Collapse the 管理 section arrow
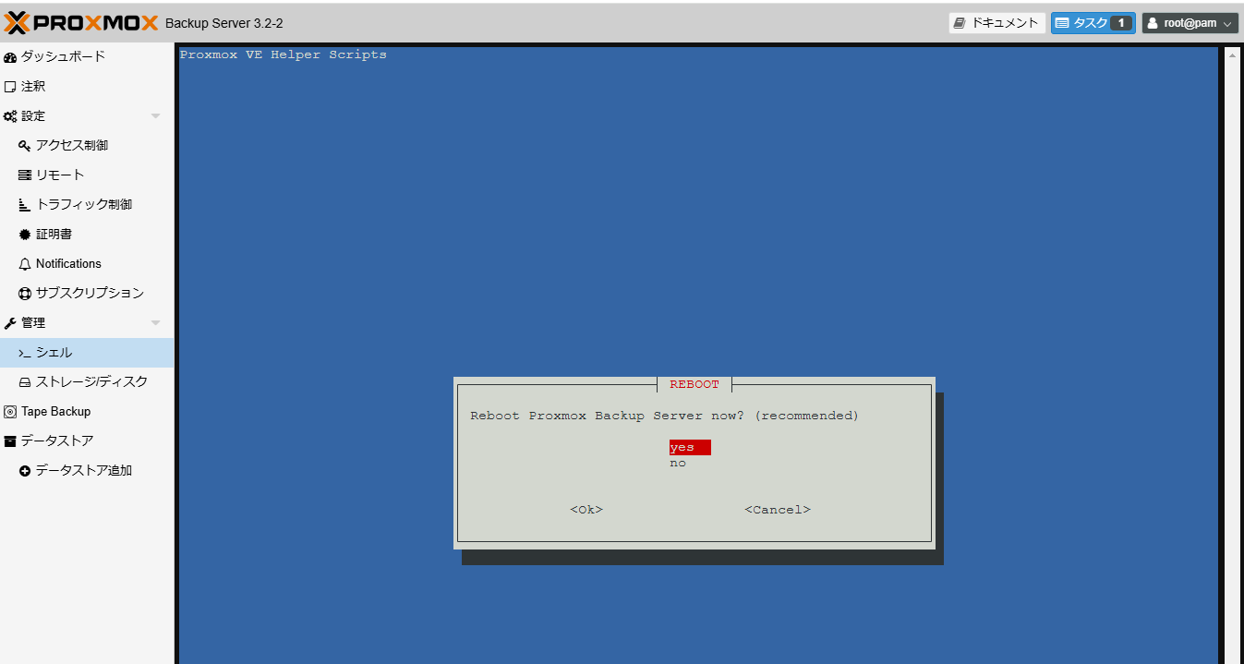This screenshot has height=664, width=1244. 155,323
